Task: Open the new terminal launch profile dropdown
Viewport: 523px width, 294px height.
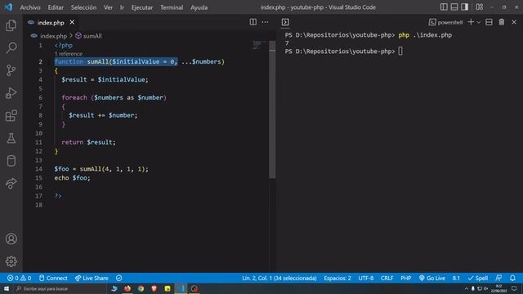Action: coord(479,22)
